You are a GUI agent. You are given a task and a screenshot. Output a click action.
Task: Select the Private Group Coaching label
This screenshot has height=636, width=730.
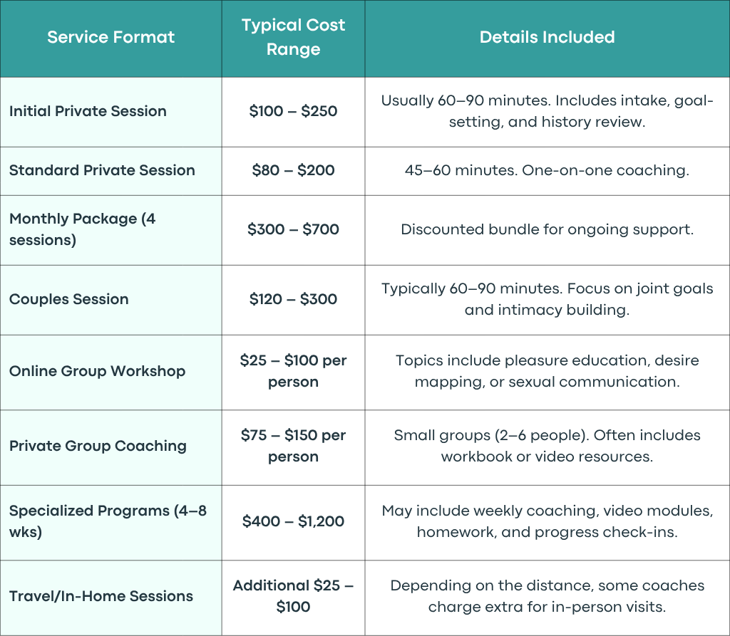(x=98, y=446)
